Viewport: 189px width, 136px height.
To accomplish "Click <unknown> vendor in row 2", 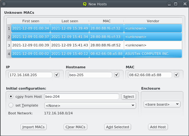I will pos(153,37).
